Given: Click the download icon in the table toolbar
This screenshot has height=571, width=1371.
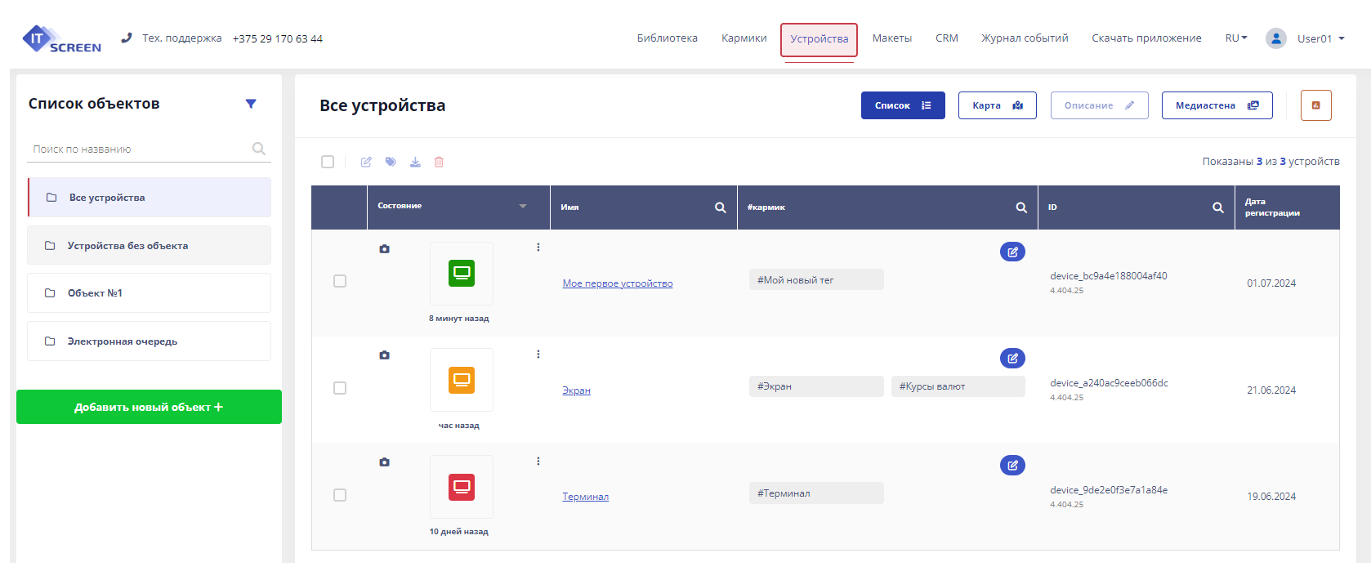Looking at the screenshot, I should click(415, 162).
